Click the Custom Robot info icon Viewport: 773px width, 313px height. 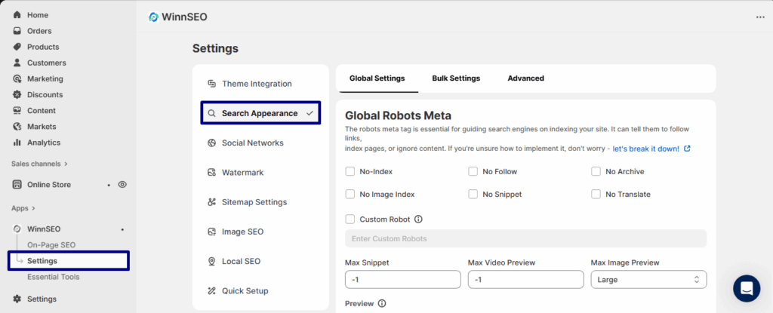(418, 219)
